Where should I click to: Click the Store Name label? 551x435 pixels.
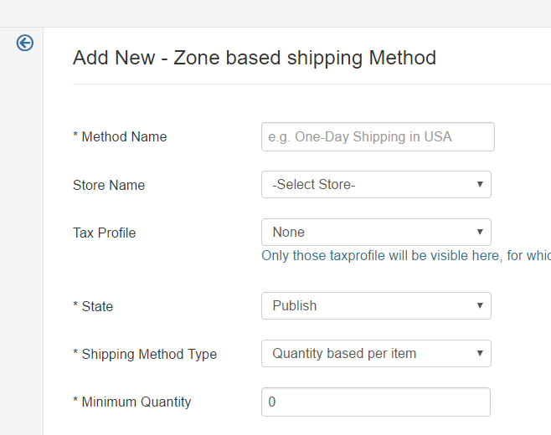tap(109, 186)
